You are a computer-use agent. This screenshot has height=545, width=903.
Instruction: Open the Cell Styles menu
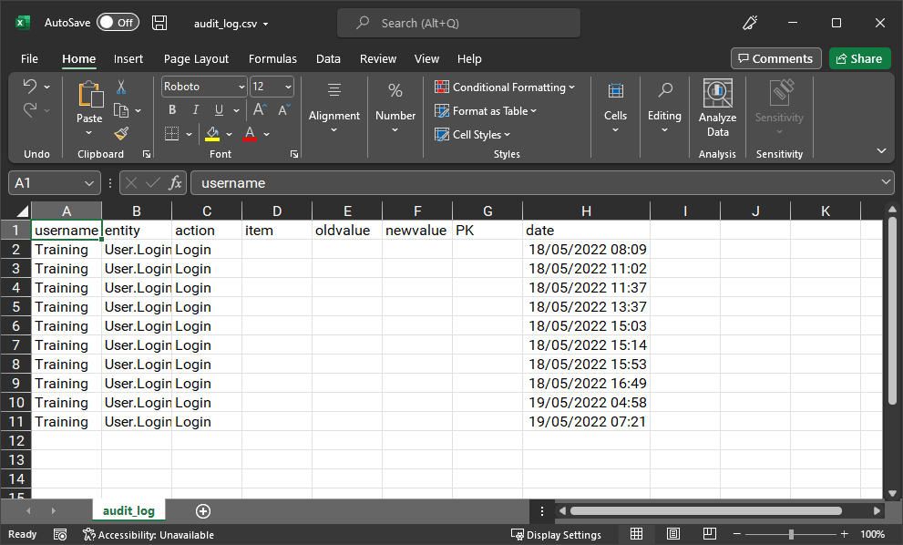pos(472,134)
